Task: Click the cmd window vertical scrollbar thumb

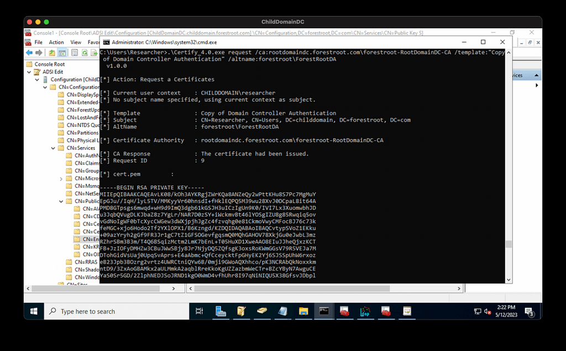Action: pos(508,244)
